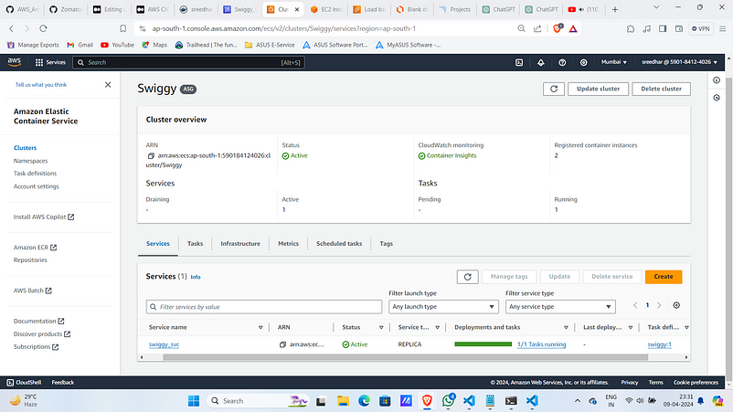
Task: Bookmark this page in the address bar
Action: pyautogui.click(x=123, y=28)
